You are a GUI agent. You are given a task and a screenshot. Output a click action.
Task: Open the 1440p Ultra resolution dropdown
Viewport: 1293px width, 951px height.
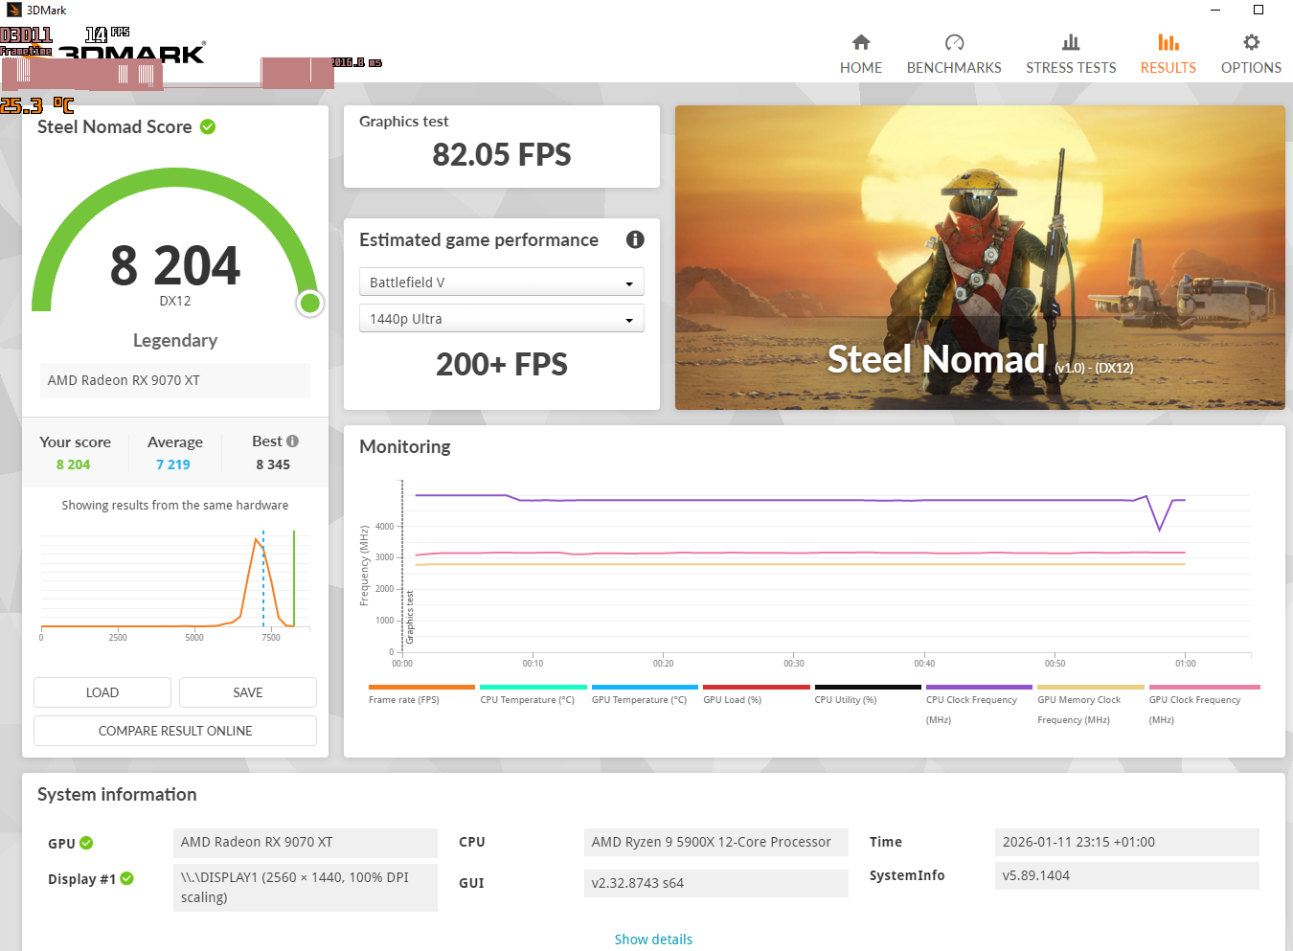(x=502, y=319)
